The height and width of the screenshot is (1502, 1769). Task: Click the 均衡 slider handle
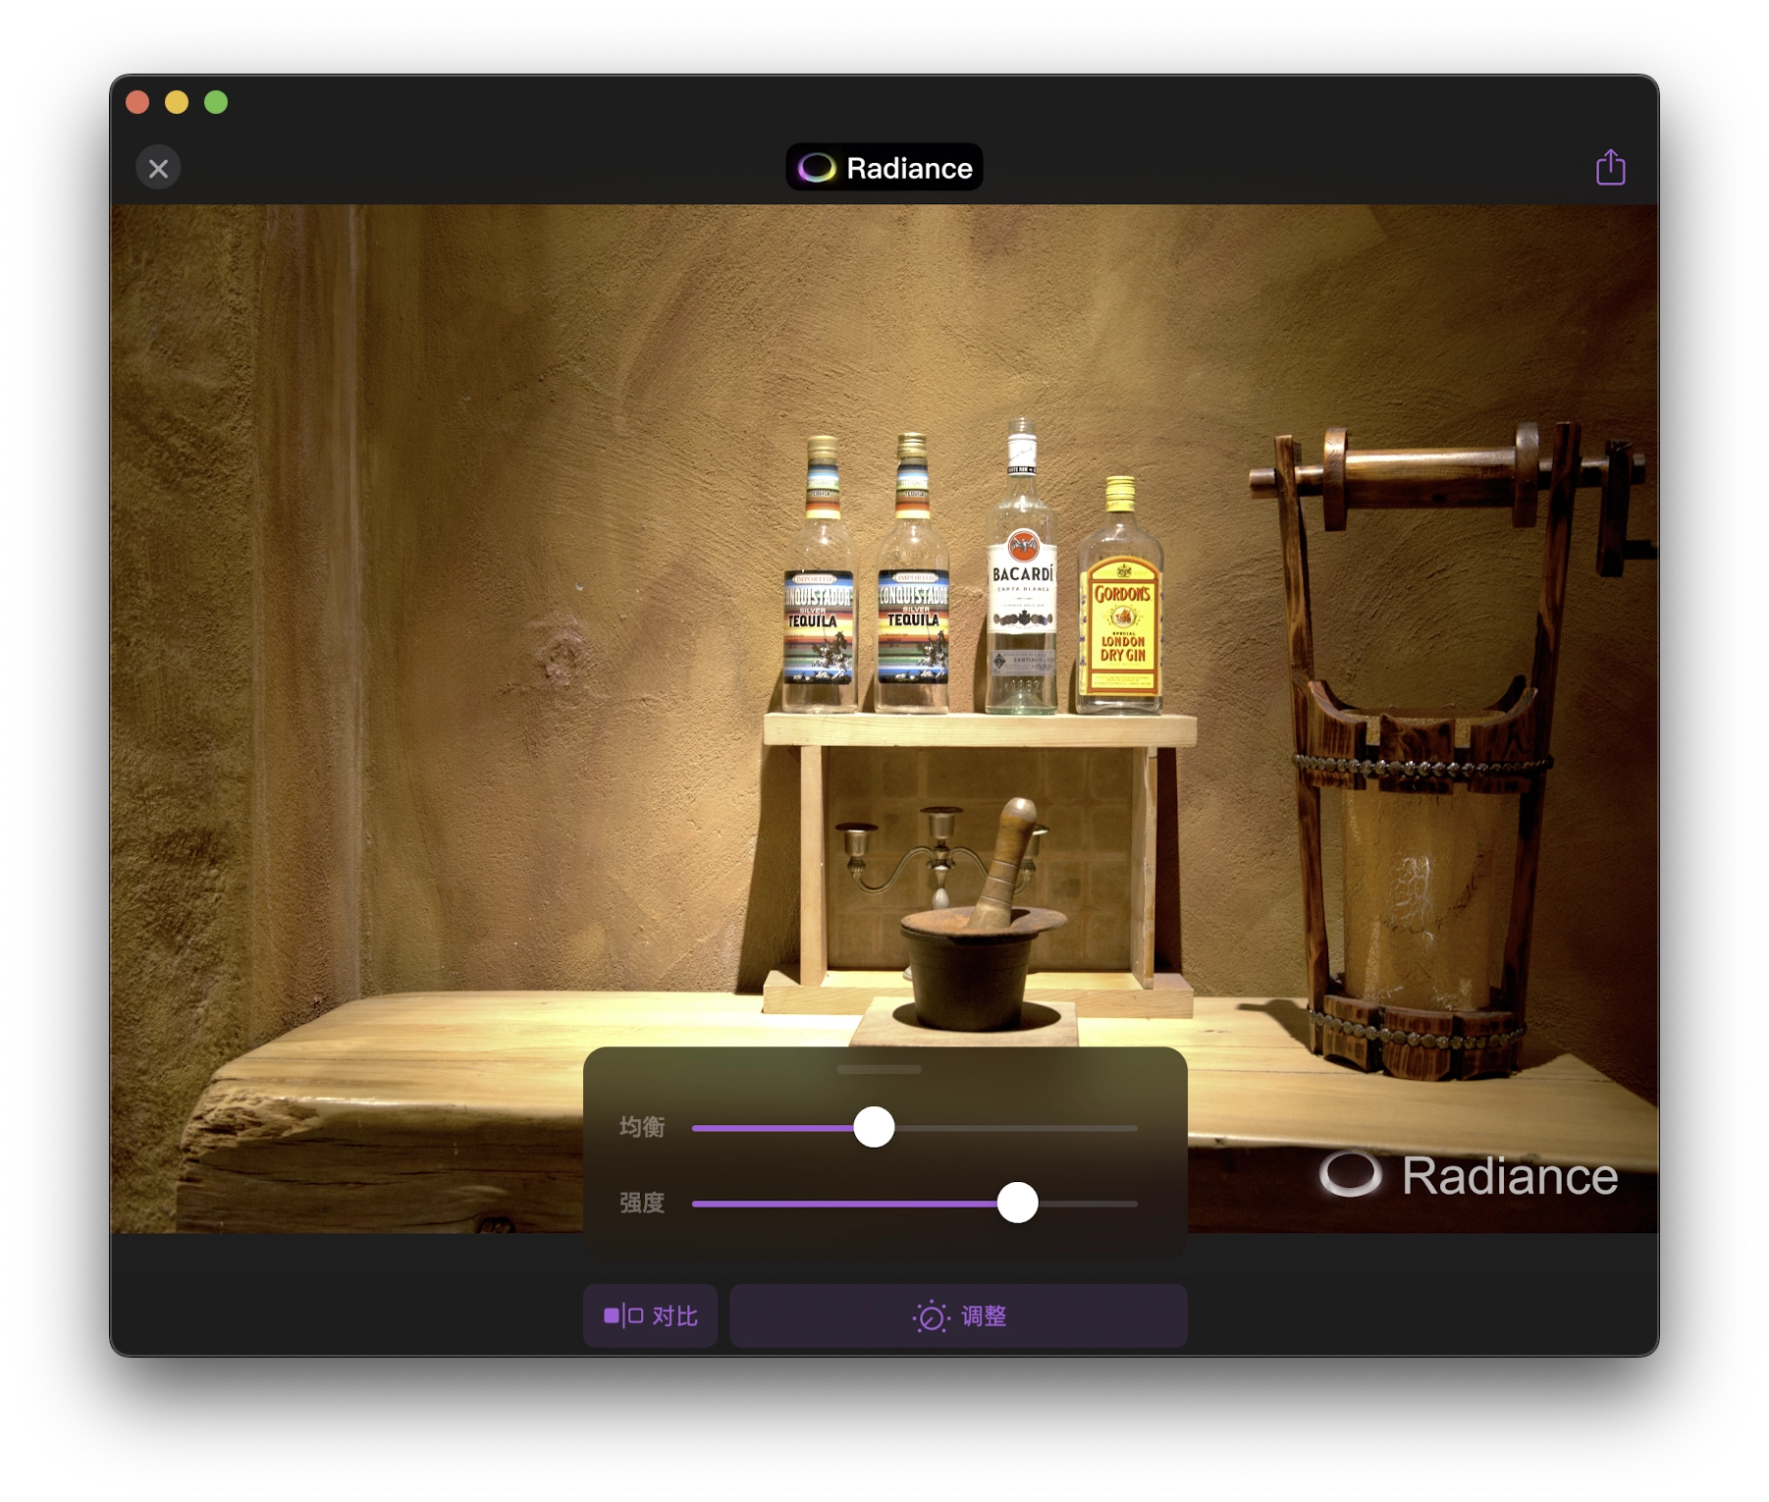point(875,1128)
